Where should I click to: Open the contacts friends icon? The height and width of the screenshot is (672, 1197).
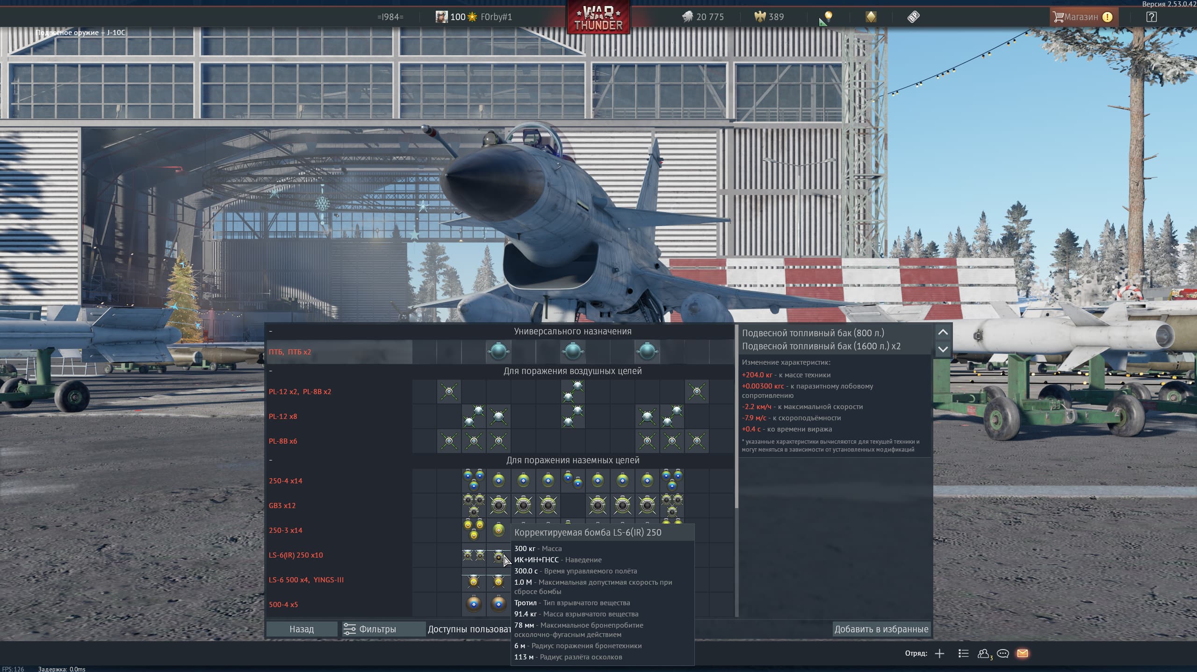pos(983,653)
